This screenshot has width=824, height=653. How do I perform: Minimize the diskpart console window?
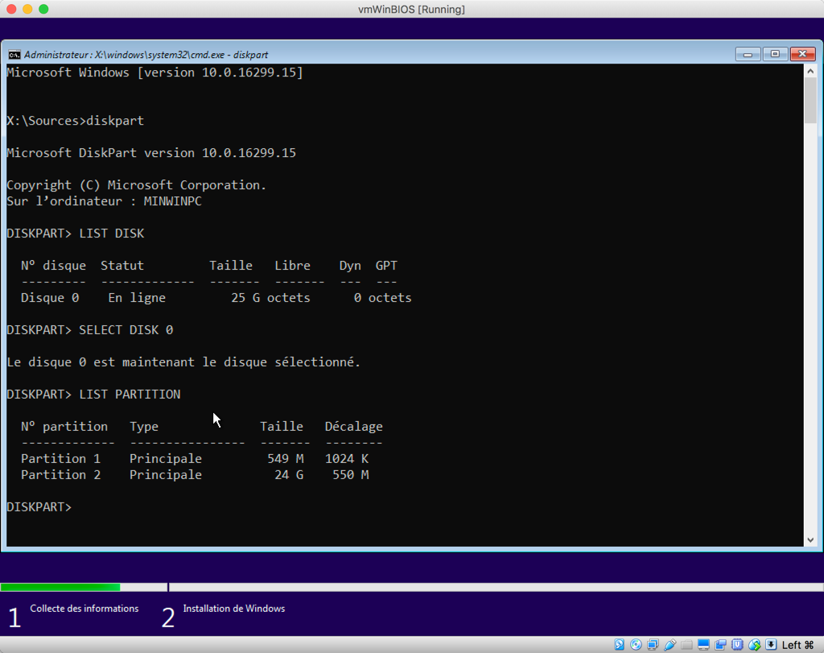(x=748, y=54)
